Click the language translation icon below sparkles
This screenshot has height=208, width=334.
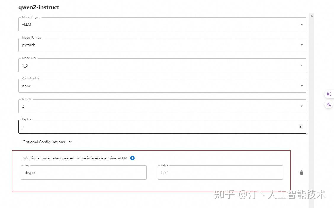[328, 104]
